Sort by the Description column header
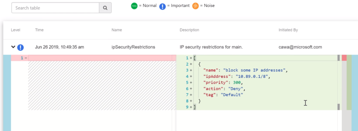Image resolution: width=358 pixels, height=131 pixels. click(189, 30)
